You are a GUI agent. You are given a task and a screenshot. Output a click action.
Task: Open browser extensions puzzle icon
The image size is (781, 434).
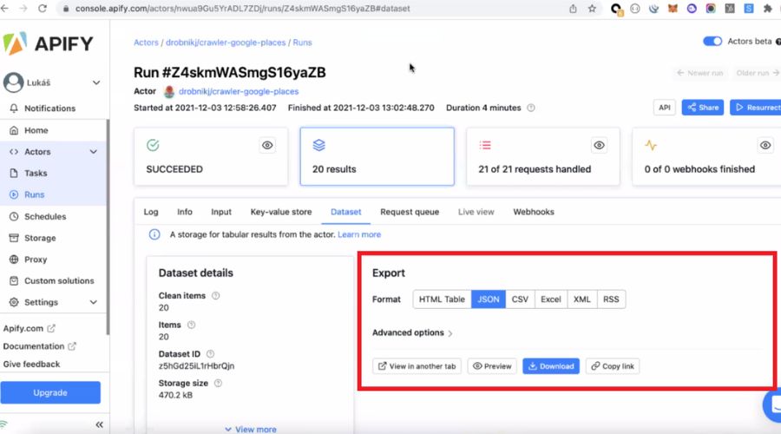(x=768, y=9)
